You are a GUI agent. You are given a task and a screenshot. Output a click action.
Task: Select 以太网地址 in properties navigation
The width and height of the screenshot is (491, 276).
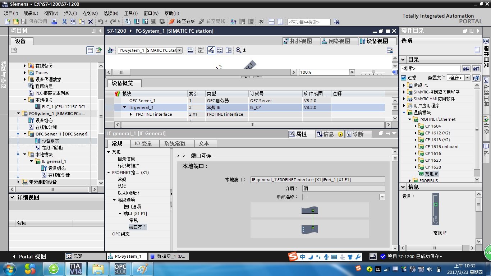coord(128,193)
